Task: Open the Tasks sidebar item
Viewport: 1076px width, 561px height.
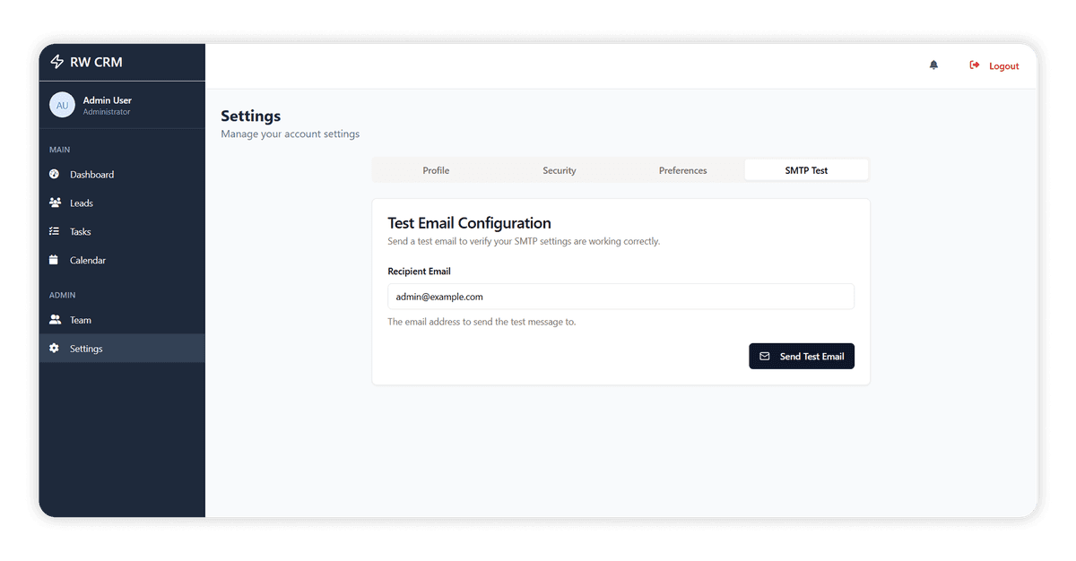Action: [x=122, y=231]
